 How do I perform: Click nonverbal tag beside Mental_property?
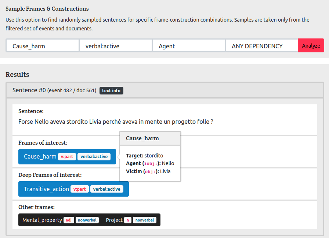click(87, 220)
